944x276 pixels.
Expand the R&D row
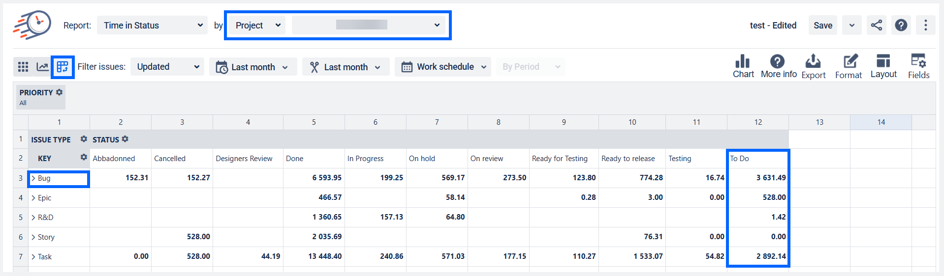[33, 218]
